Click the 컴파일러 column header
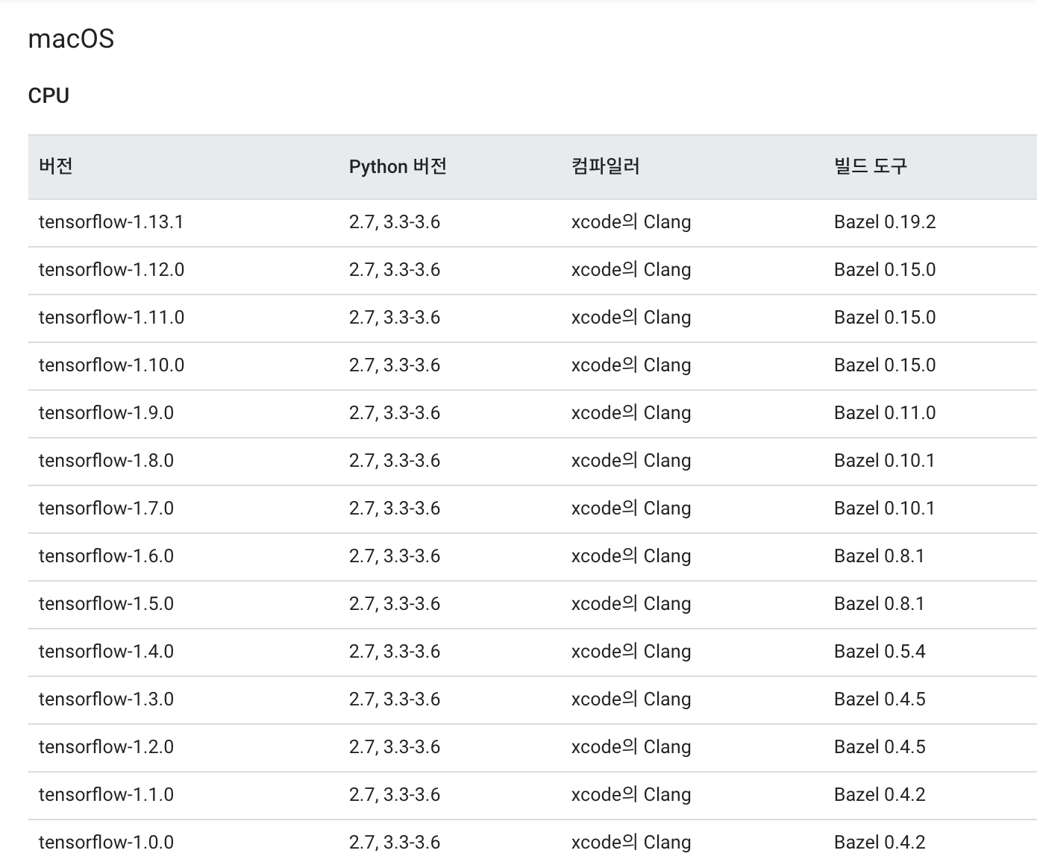 coord(605,166)
